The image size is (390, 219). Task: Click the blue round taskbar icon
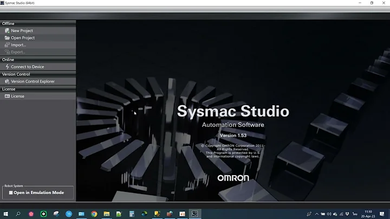pos(69,214)
